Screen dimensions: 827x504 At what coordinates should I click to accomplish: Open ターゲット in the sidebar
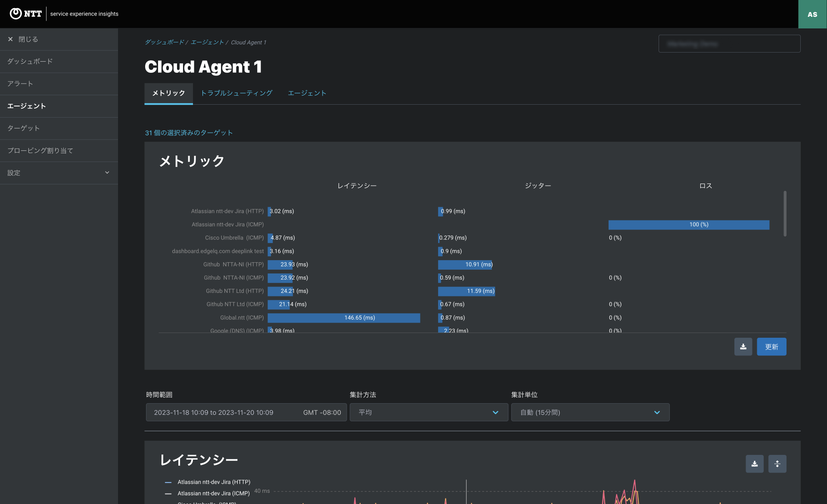pos(59,128)
